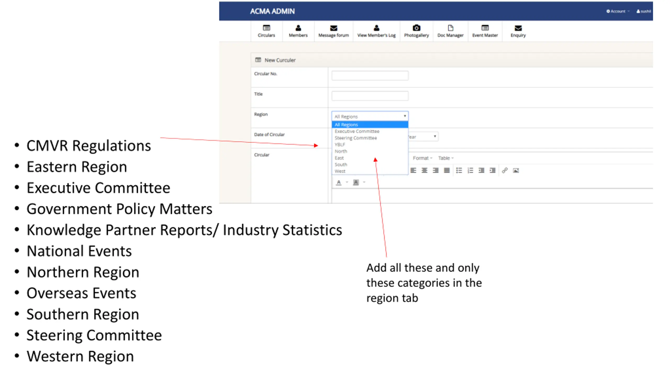This screenshot has width=670, height=377.
Task: Align text right in the editor
Action: tap(435, 170)
